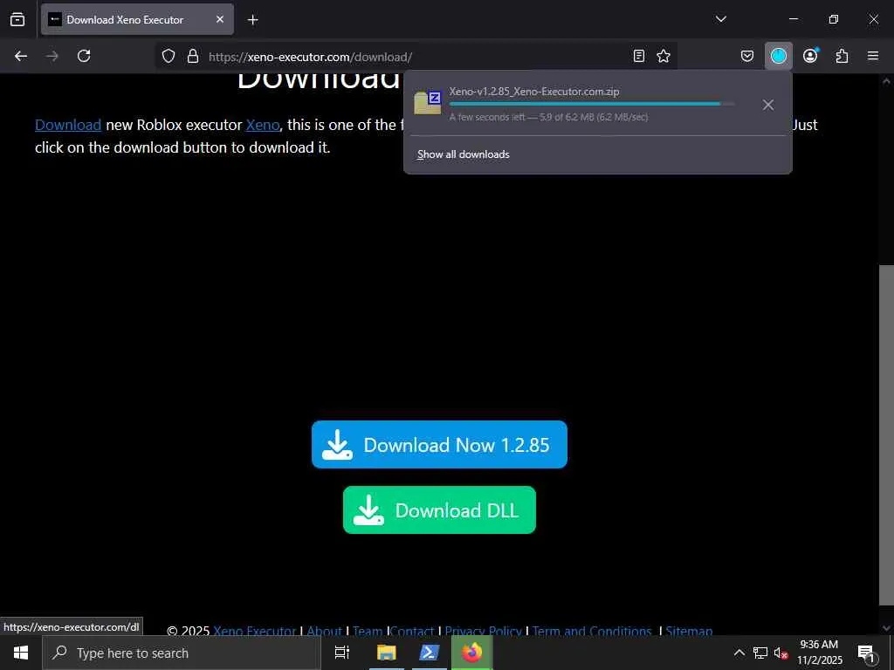The width and height of the screenshot is (894, 670).
Task: Open network status tray icon
Action: (760, 653)
